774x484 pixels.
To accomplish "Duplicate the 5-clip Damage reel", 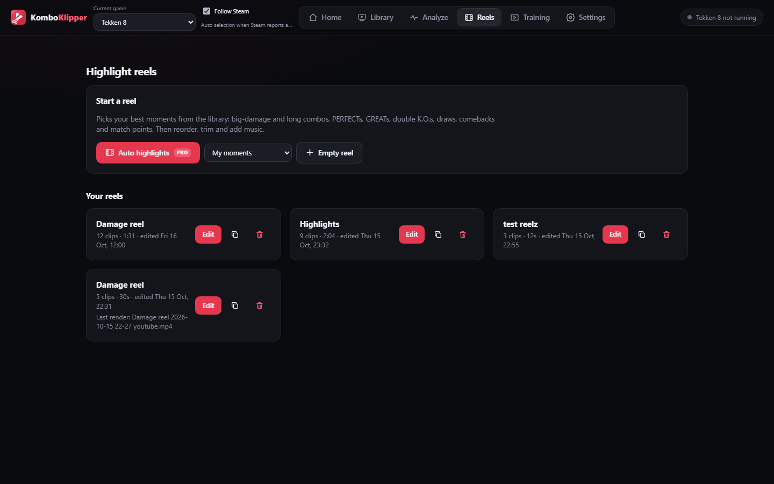I will (235, 305).
